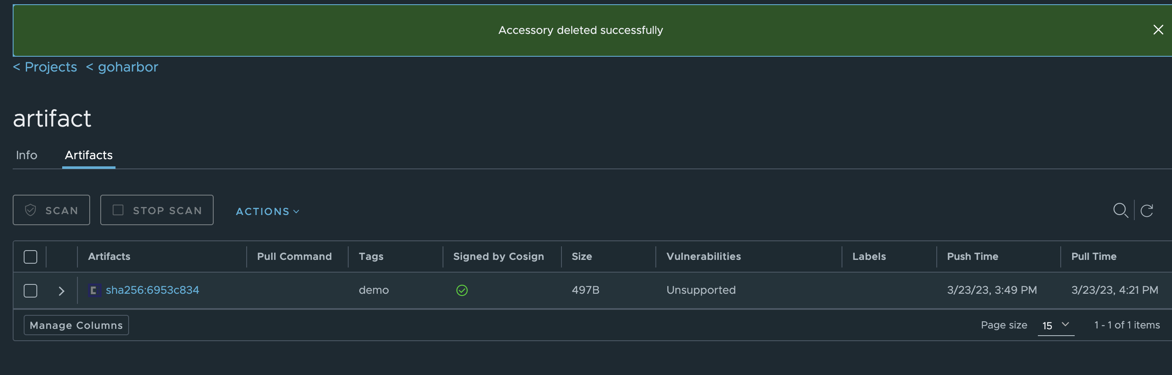Click the stop icon inside Stop Scan button
The image size is (1172, 375).
pos(118,210)
